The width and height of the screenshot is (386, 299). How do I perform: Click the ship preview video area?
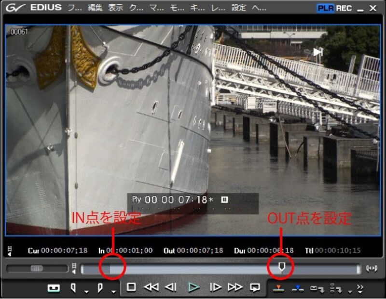coord(193,130)
